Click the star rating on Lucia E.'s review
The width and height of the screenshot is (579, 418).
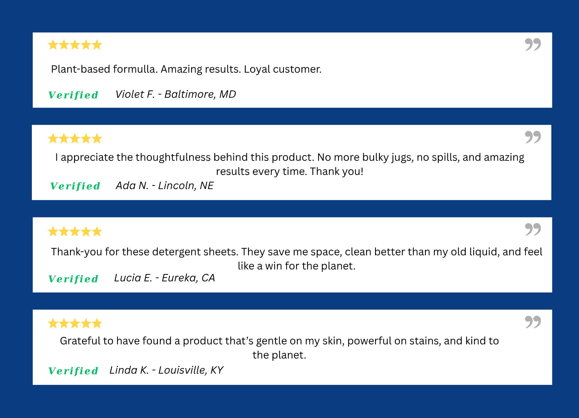point(75,232)
